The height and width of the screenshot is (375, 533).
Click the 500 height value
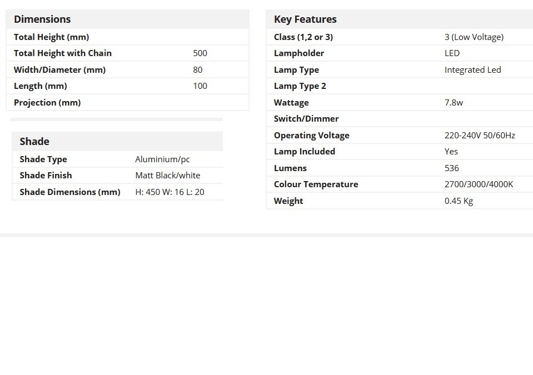pos(200,53)
